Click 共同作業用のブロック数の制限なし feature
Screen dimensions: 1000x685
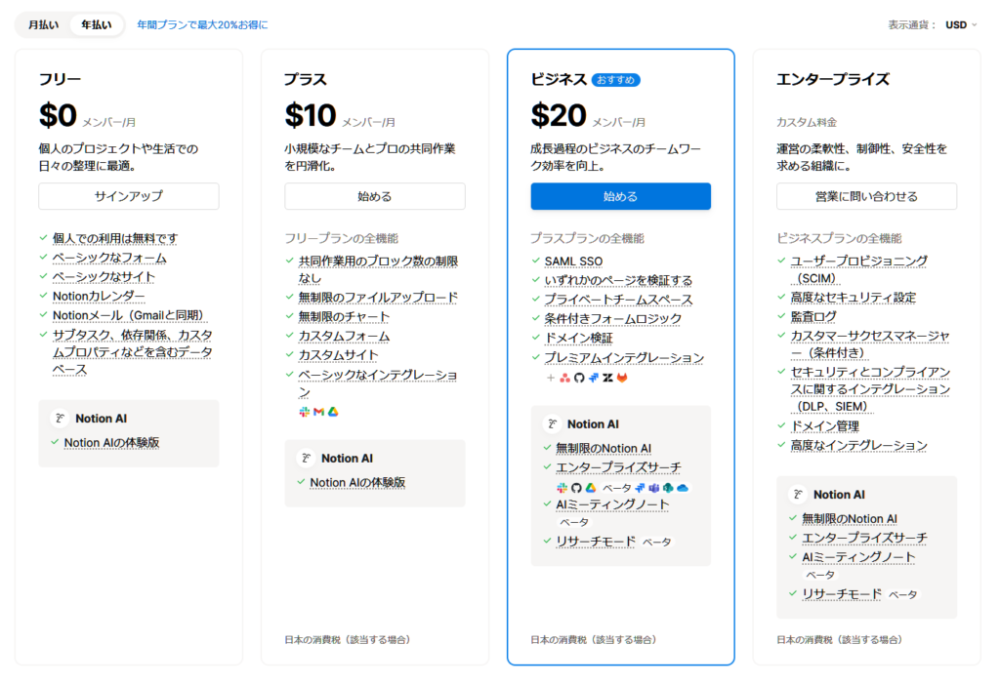pos(378,269)
